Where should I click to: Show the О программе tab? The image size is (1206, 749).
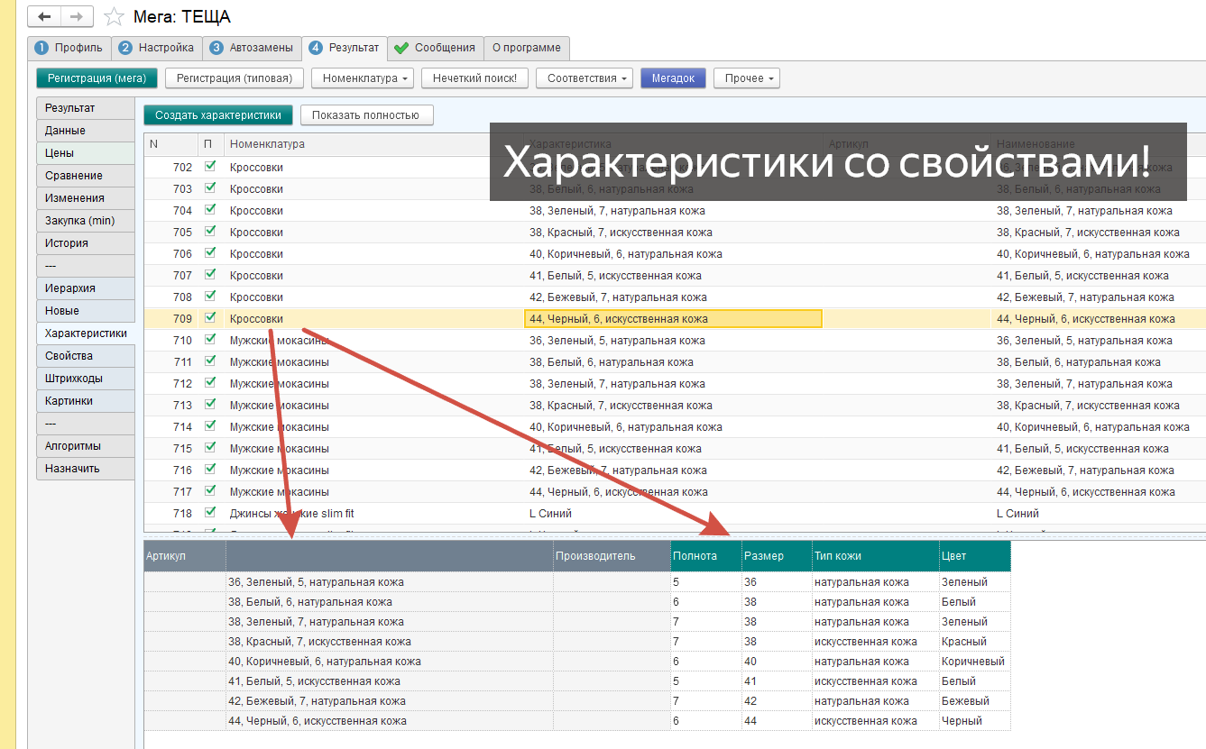[x=527, y=48]
